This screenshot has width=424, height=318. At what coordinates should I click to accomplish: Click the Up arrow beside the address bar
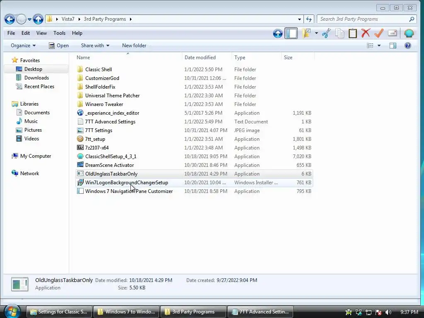[x=38, y=19]
